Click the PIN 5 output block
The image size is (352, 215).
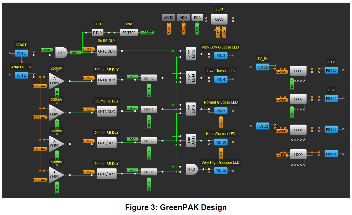point(221,111)
